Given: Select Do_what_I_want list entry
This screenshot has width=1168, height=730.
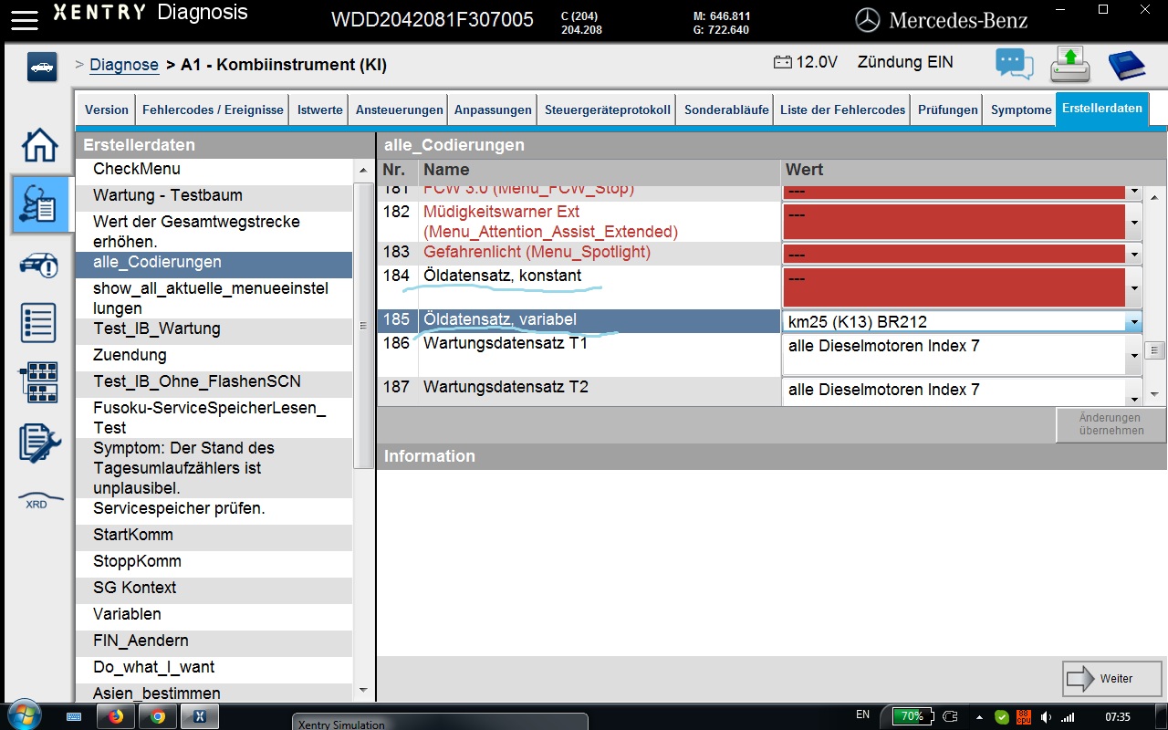Looking at the screenshot, I should coord(214,667).
